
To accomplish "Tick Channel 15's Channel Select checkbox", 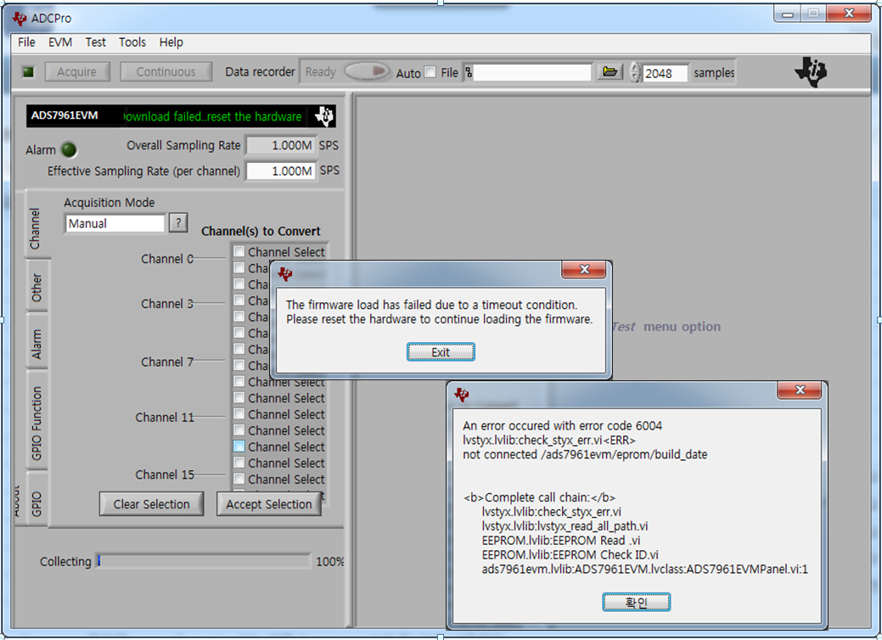I will [x=239, y=480].
